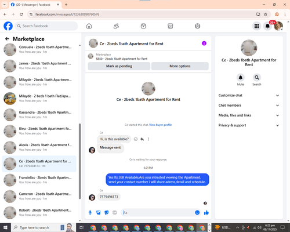The image size is (290, 232).
Task: Send a thumbs-up like
Action: 206,213
